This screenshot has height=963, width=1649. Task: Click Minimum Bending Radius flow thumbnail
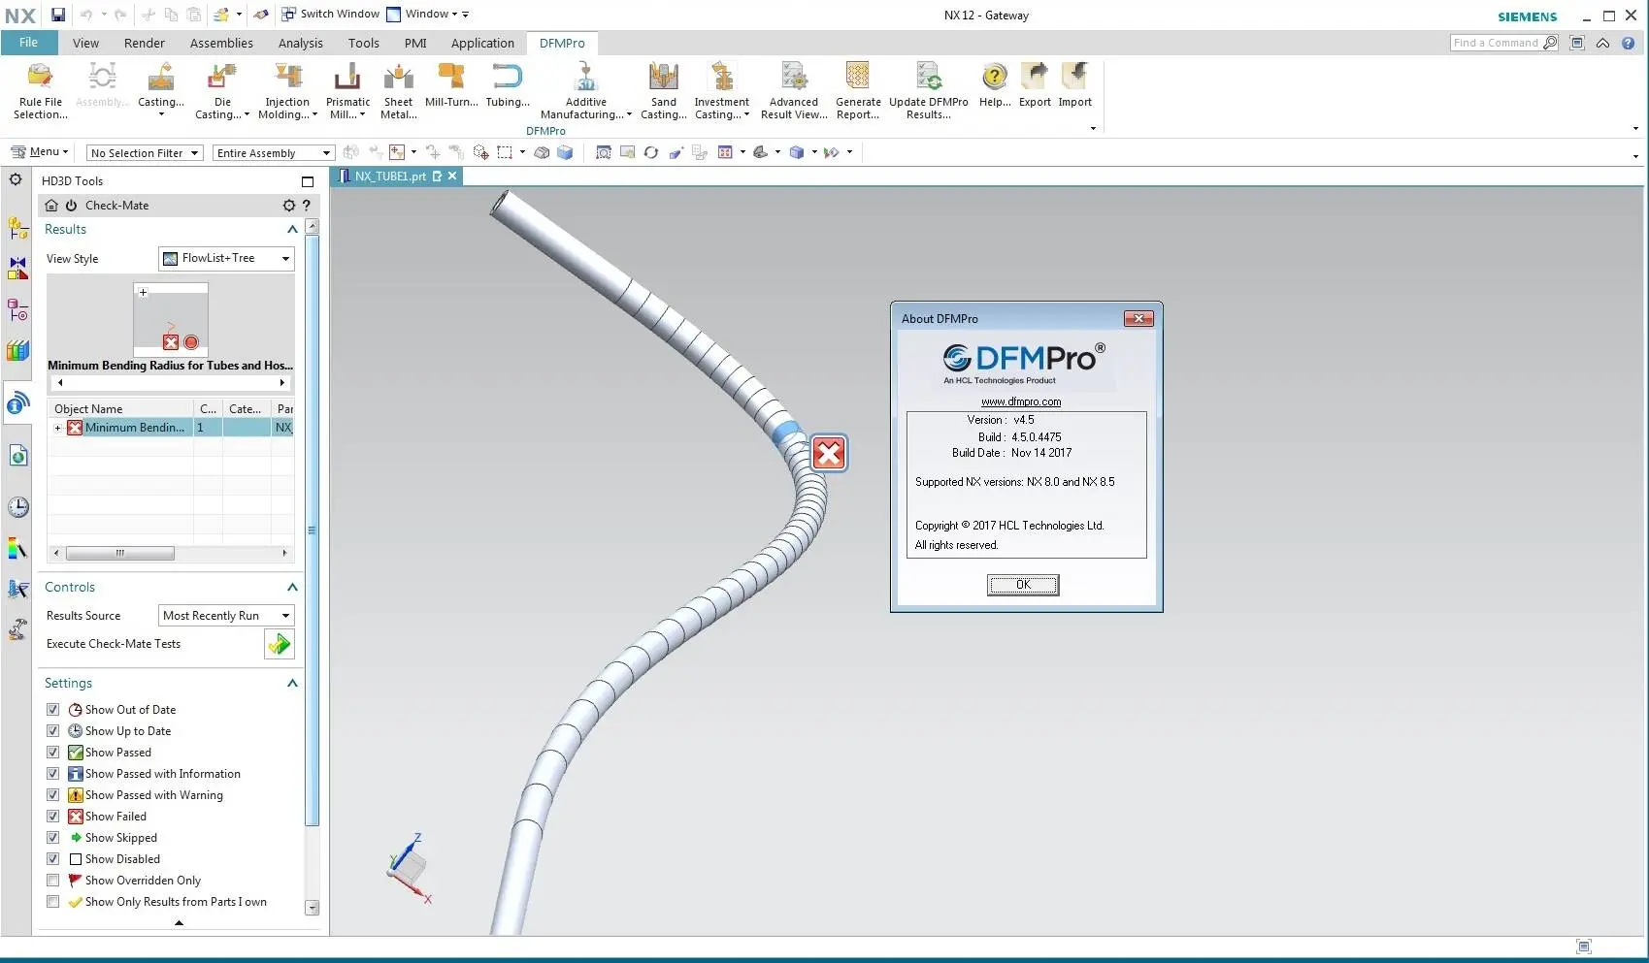(x=171, y=320)
